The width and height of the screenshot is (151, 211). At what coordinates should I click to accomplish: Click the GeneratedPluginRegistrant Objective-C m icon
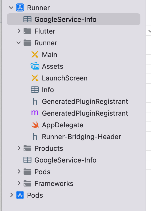click(x=35, y=113)
